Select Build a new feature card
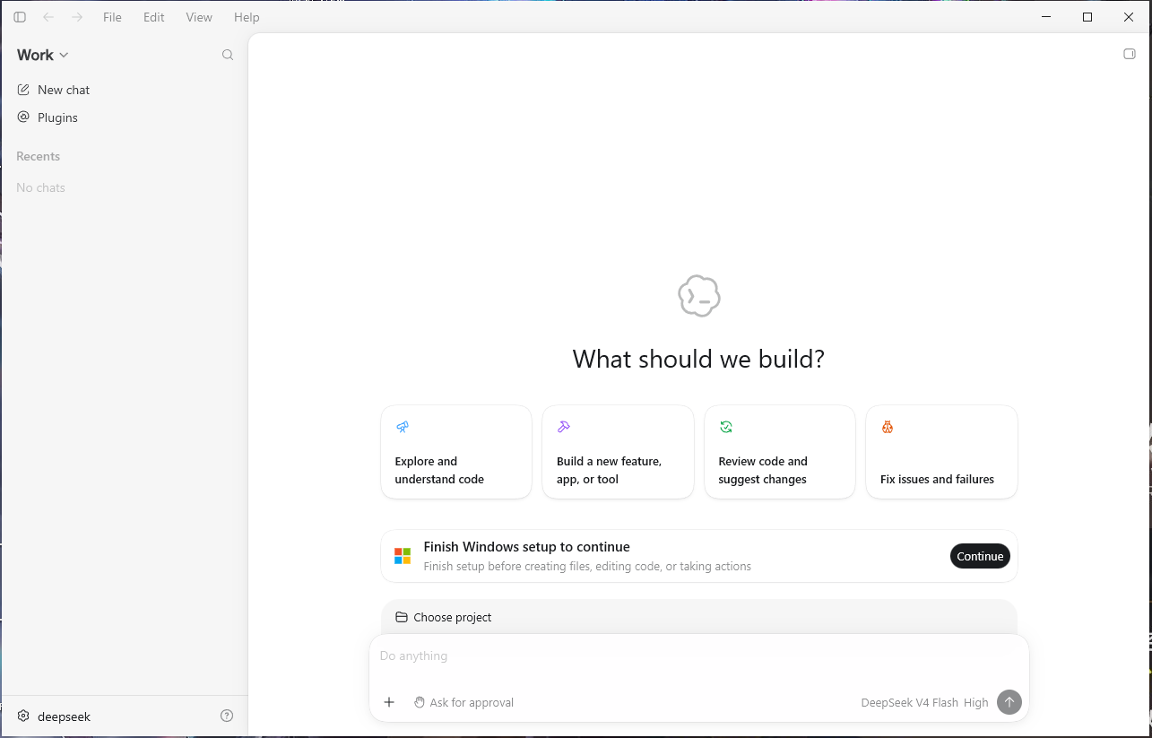 618,452
